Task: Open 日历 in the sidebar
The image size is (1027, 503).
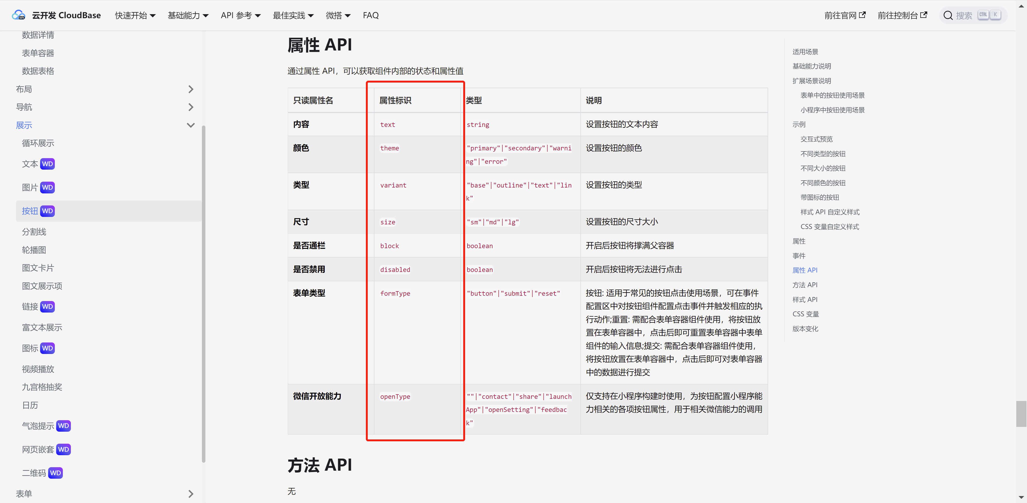Action: tap(30, 405)
